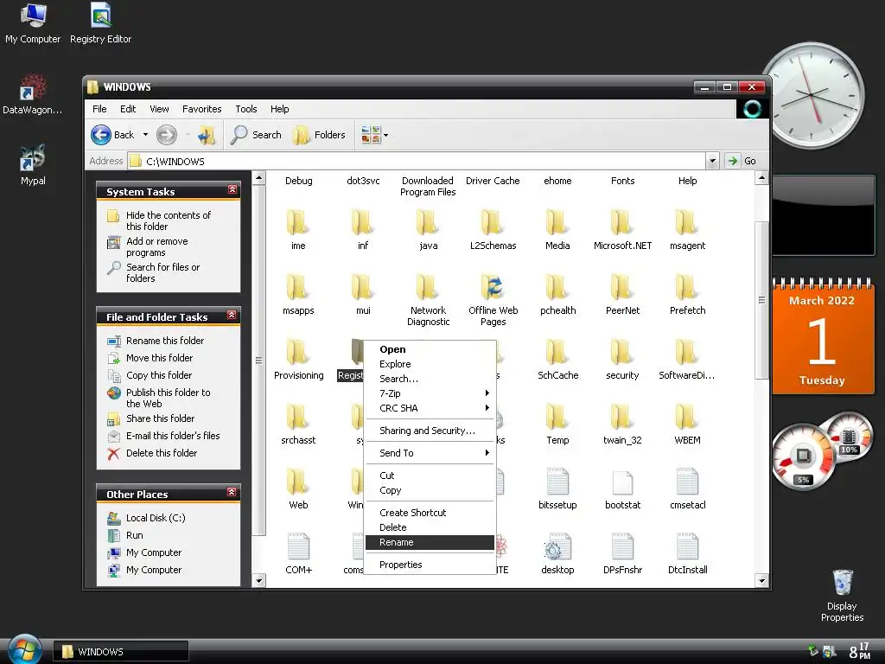
Task: Collapse the File and Folder Tasks panel
Action: click(x=232, y=315)
